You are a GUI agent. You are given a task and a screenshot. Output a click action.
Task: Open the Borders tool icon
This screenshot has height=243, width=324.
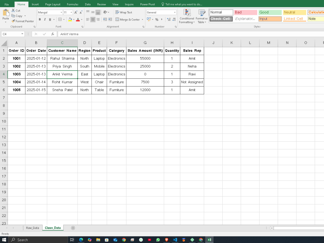pyautogui.click(x=60, y=19)
